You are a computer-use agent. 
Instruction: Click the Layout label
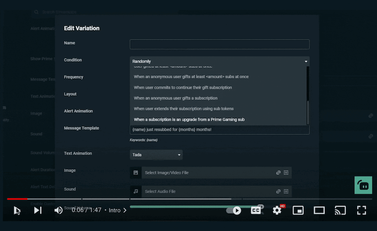(x=70, y=94)
